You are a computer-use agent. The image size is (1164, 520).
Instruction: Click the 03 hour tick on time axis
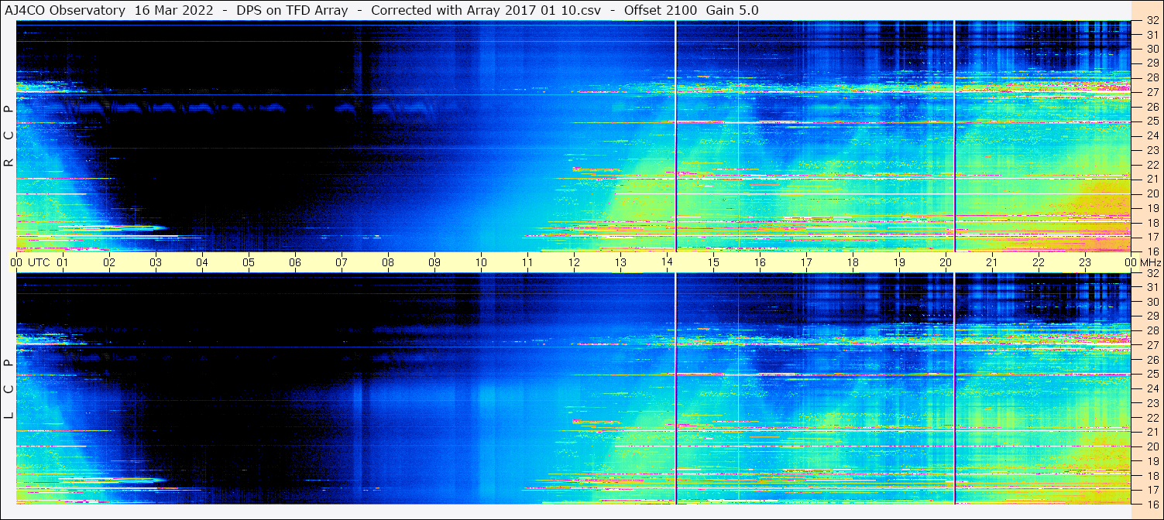[156, 262]
